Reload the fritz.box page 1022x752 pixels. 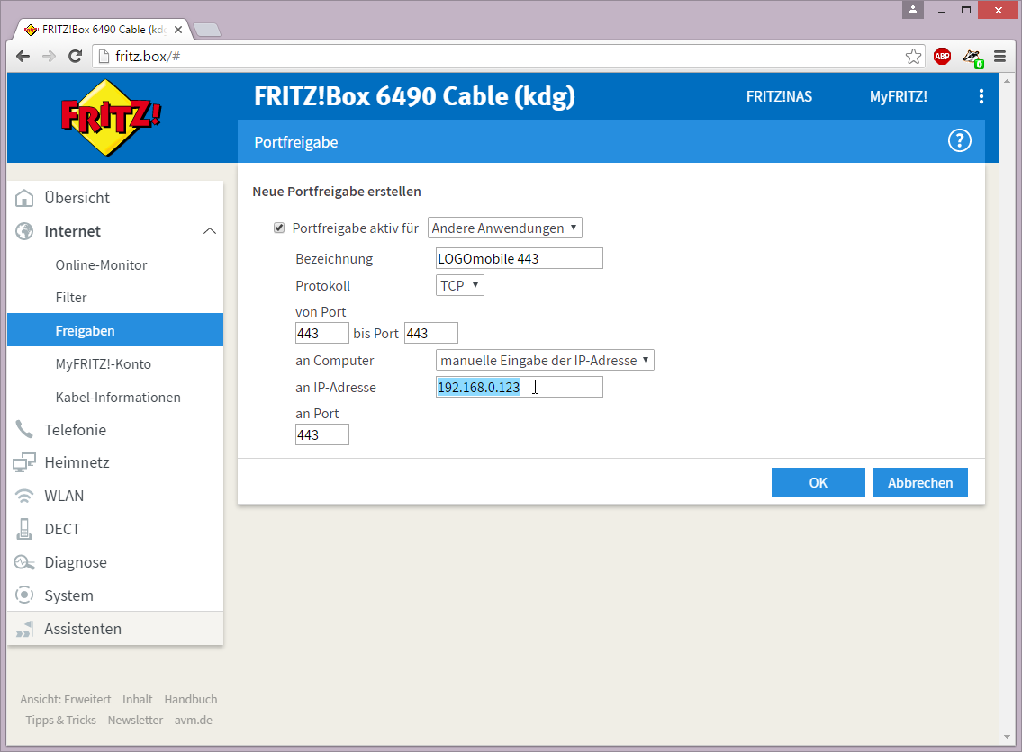(75, 57)
